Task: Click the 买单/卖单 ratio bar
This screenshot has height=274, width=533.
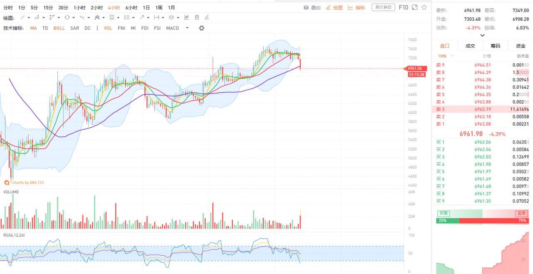Action: [482, 220]
